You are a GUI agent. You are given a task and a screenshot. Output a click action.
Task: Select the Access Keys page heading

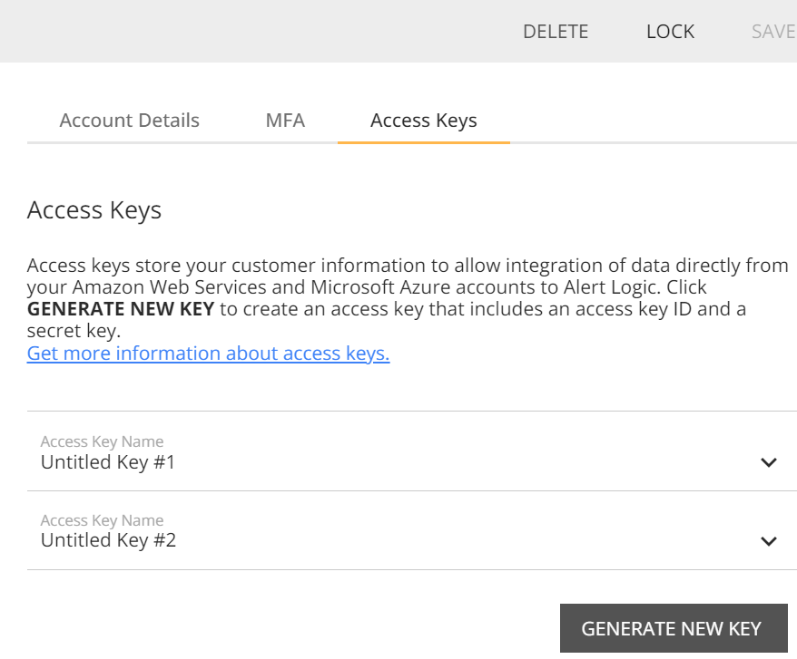(93, 209)
